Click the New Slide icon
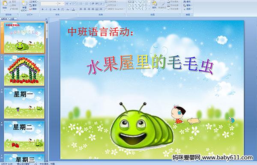 coord(24,3)
